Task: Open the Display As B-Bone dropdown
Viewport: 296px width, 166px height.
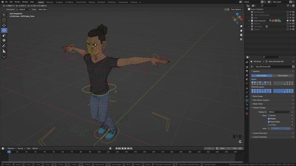Action: point(279,112)
